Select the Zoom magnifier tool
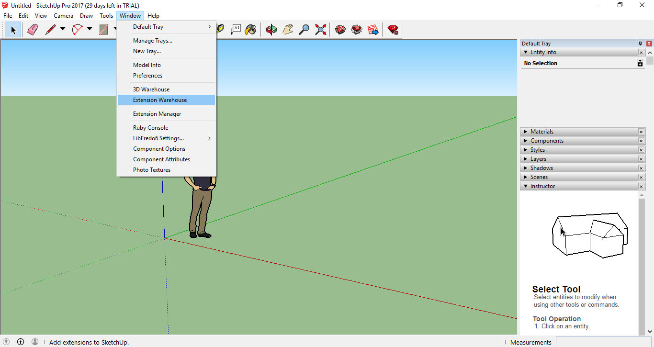The height and width of the screenshot is (347, 654). pyautogui.click(x=304, y=30)
